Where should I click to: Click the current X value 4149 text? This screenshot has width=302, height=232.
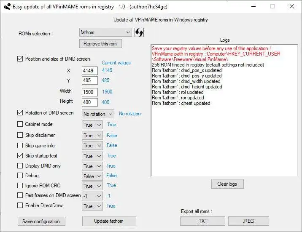tap(107, 70)
